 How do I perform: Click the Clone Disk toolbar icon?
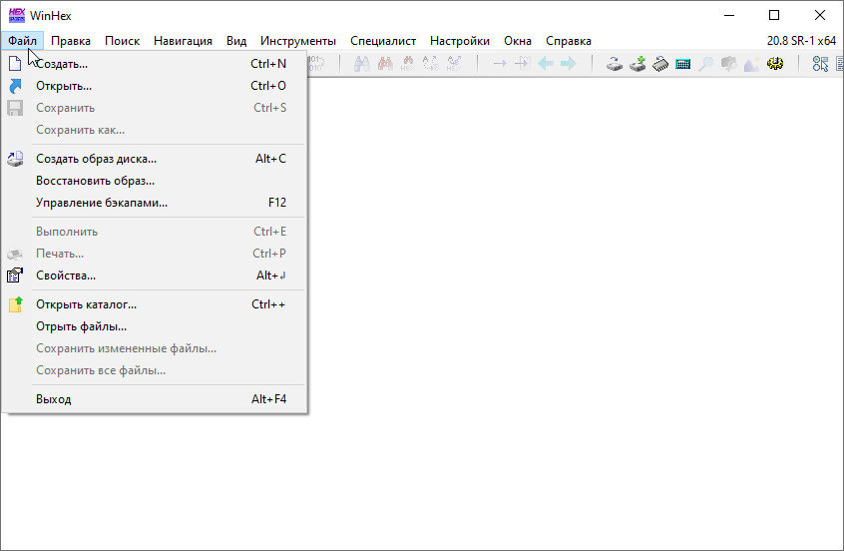tap(615, 64)
